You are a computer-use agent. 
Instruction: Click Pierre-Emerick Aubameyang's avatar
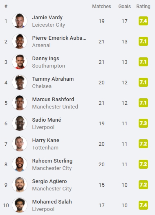tap(20, 41)
